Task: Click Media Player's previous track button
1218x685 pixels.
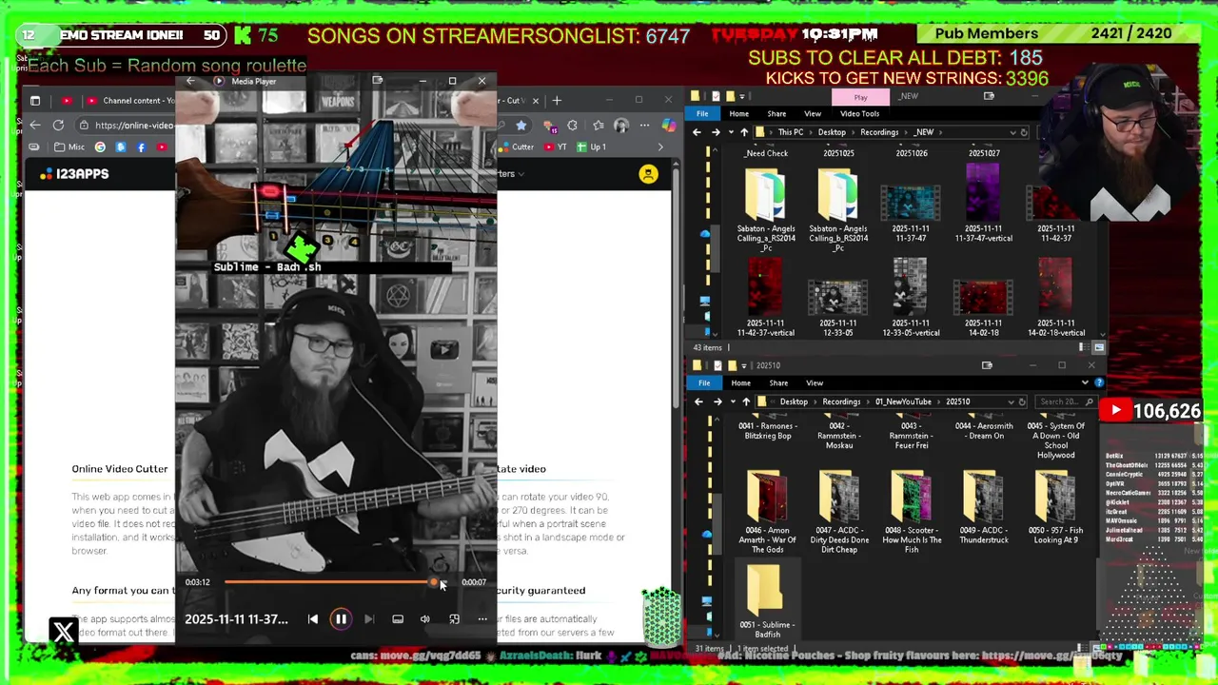Action: [x=313, y=619]
